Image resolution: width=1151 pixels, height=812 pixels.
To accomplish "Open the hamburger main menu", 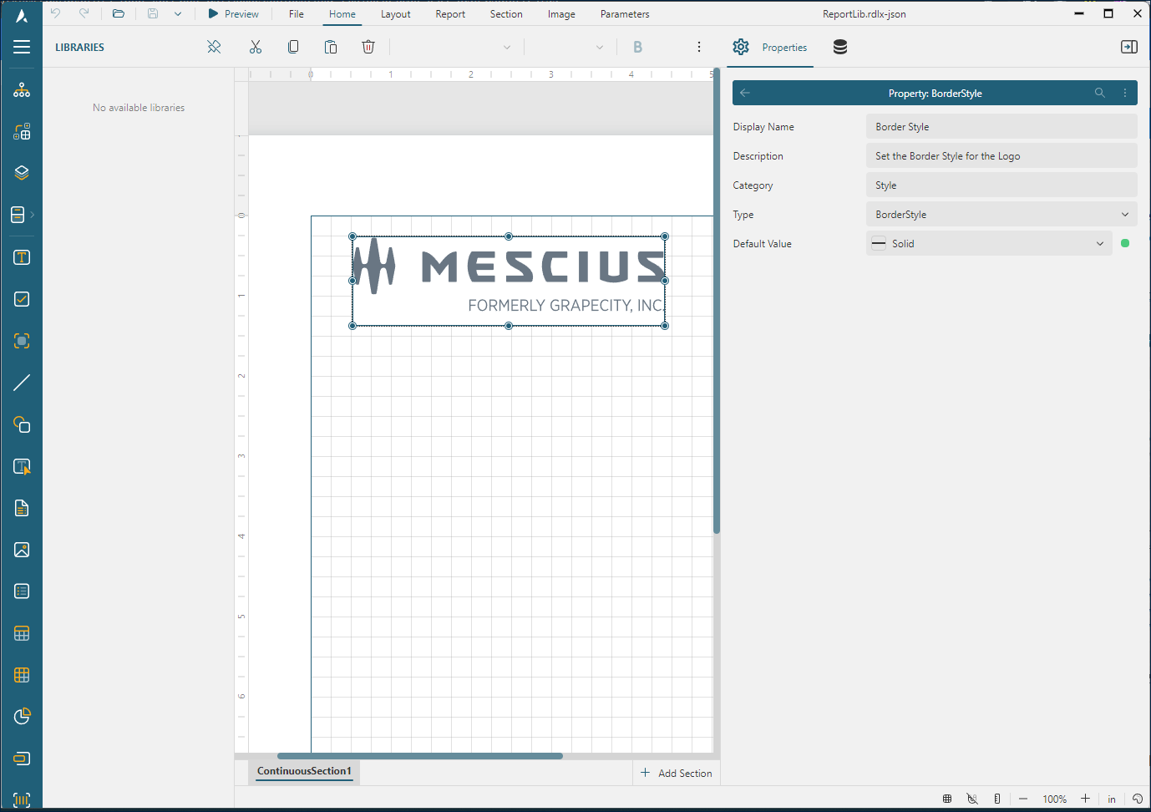I will 22,47.
